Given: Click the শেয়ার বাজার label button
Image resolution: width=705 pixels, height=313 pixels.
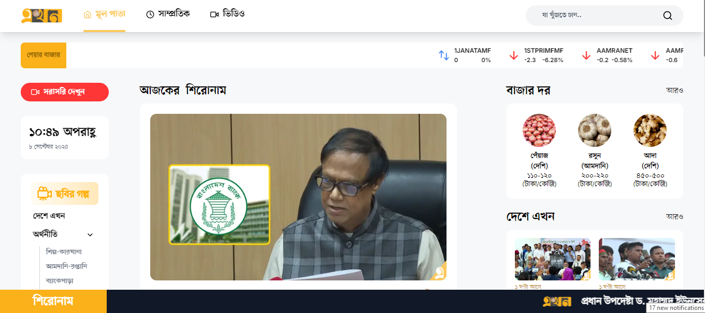Looking at the screenshot, I should [x=44, y=55].
